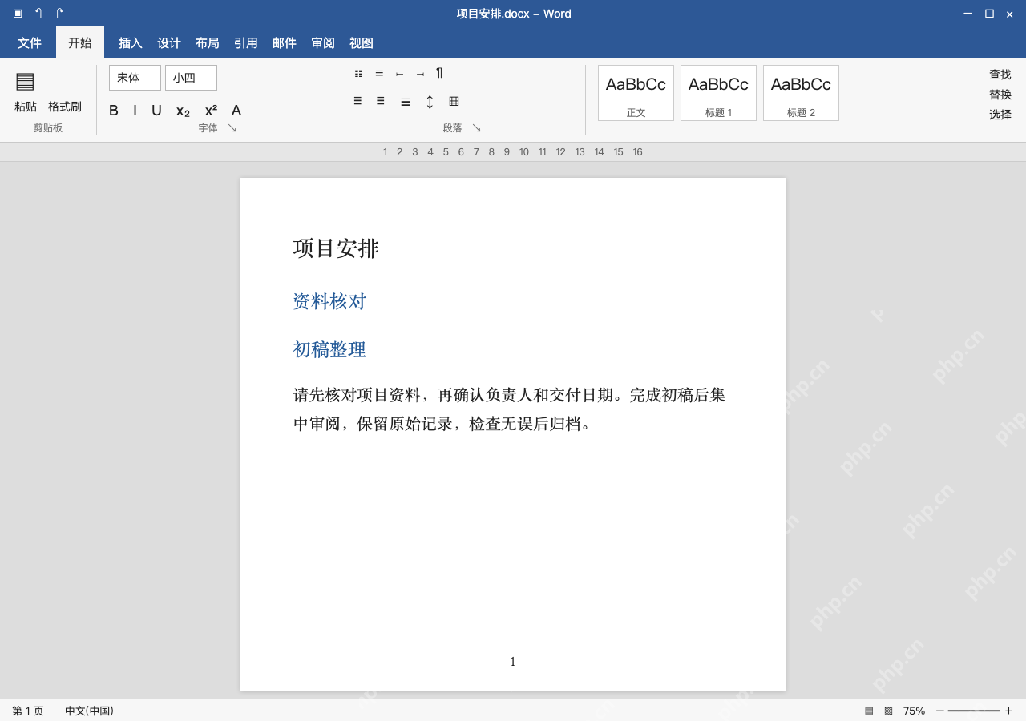Expand the 字体 dialog launcher arrow

coord(232,127)
